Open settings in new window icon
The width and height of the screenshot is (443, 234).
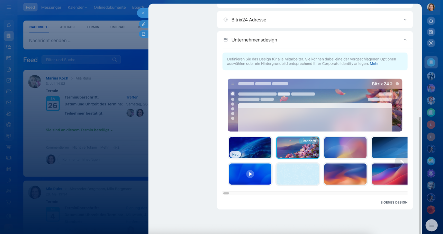pyautogui.click(x=144, y=34)
